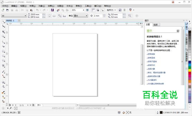
Task: Click the Open file folder icon
Action: pos(7,10)
